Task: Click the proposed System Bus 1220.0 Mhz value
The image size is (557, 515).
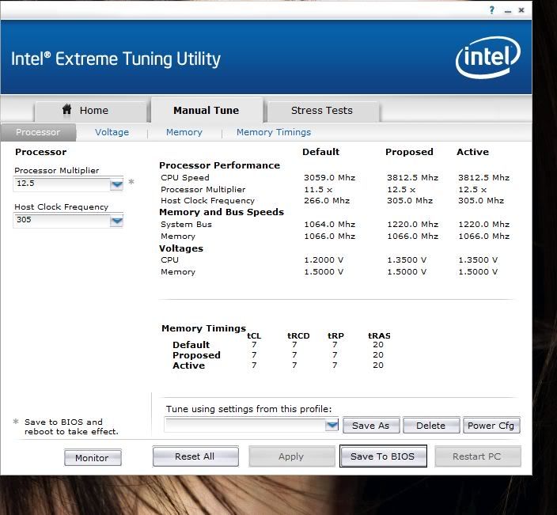Action: (x=412, y=225)
